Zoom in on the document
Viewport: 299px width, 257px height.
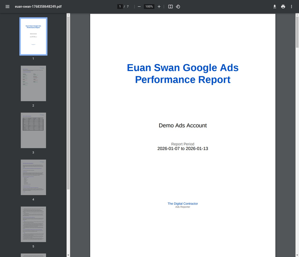click(x=159, y=6)
